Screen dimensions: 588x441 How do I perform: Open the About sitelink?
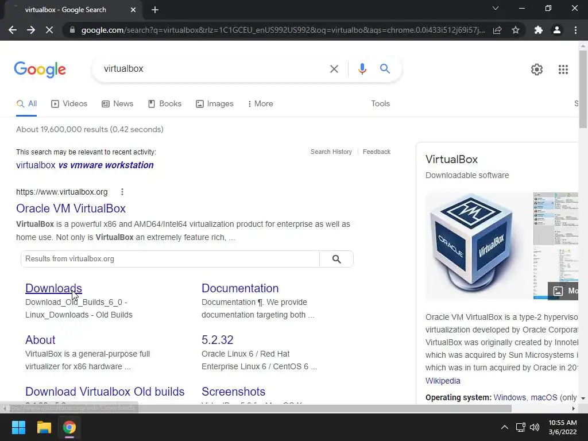[x=40, y=340]
